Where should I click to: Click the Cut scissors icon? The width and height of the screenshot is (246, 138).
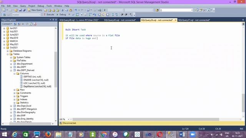point(63,10)
